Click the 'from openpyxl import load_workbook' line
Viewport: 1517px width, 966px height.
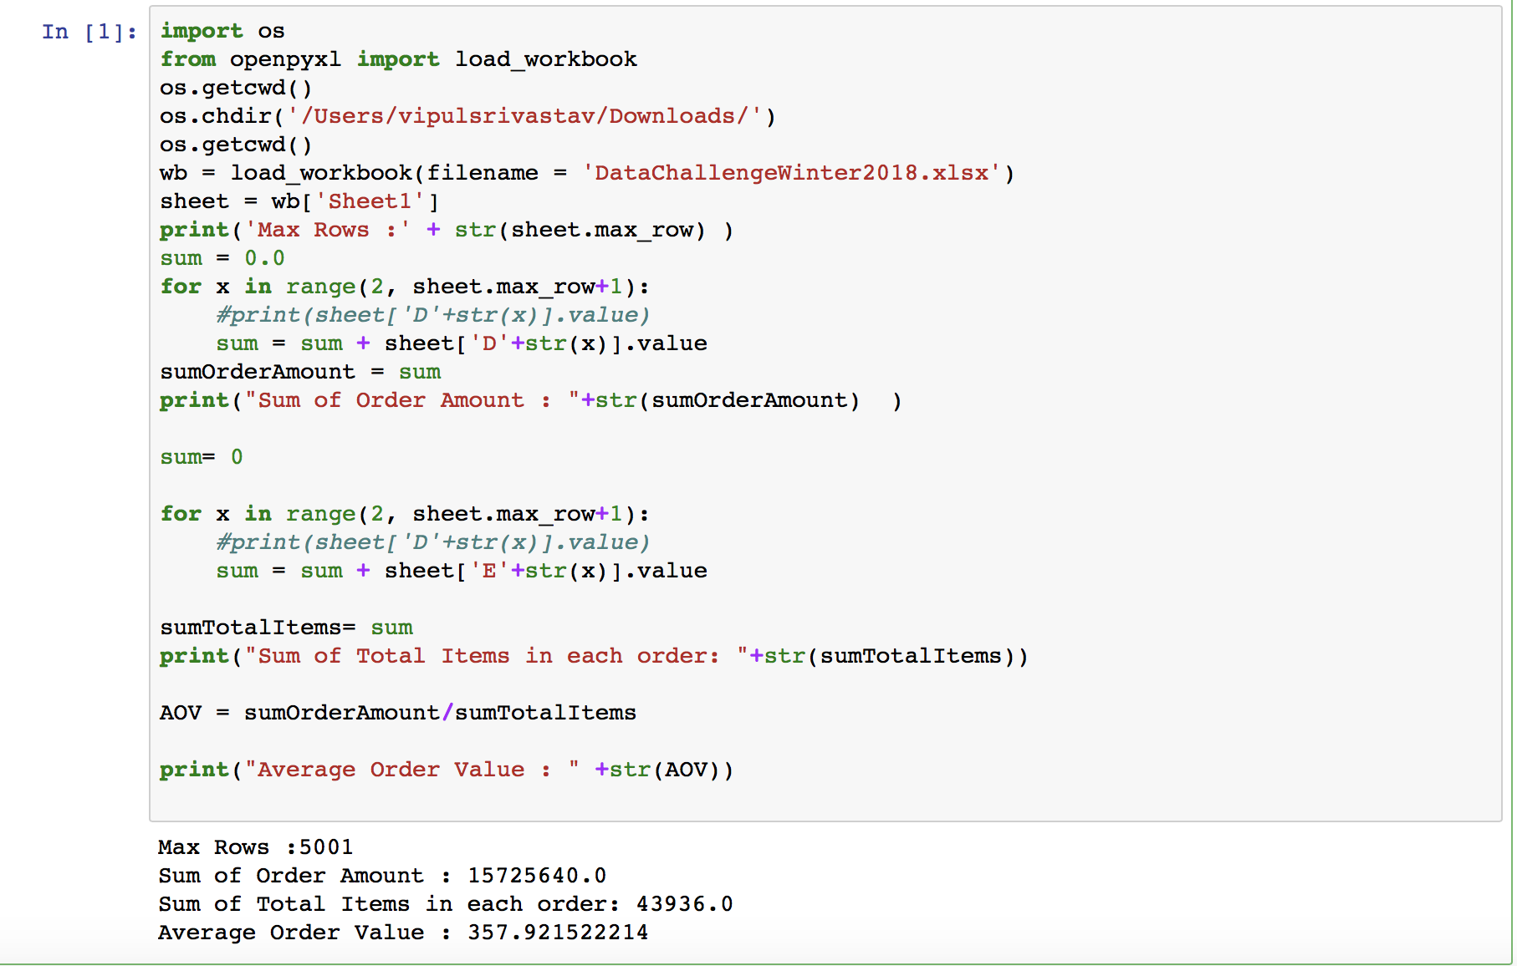[399, 59]
